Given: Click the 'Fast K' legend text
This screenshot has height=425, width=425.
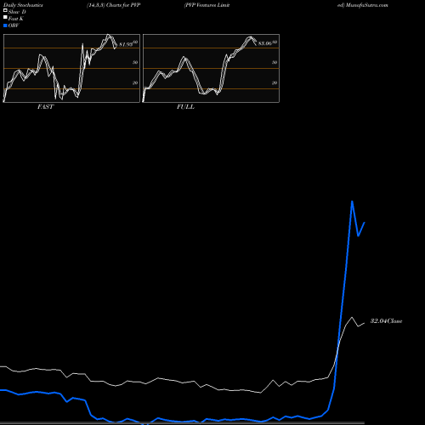Looking at the screenshot, I should point(16,19).
